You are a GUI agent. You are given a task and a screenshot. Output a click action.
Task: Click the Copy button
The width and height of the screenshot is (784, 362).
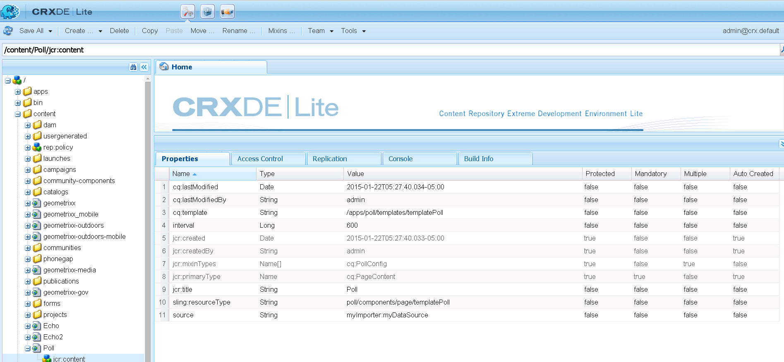coord(150,31)
